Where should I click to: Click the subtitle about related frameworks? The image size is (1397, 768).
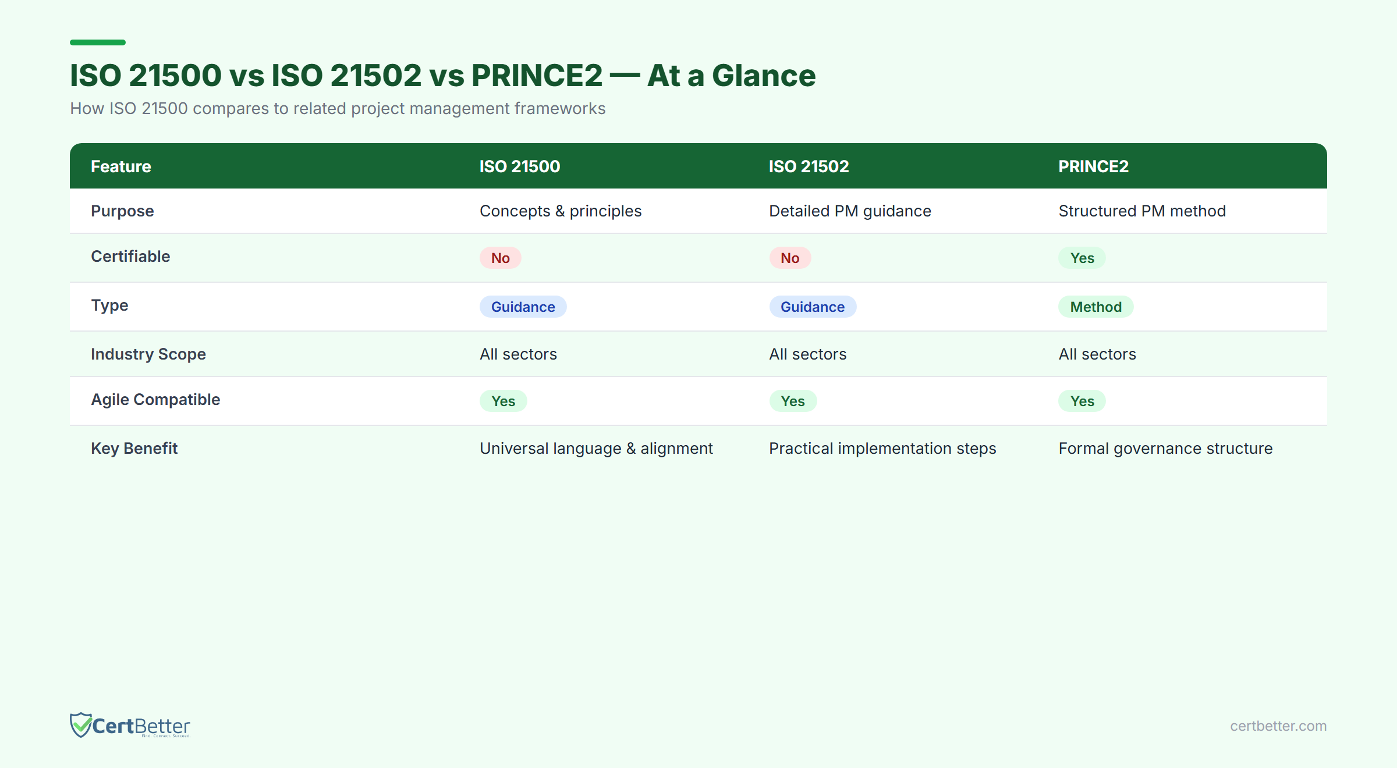pyautogui.click(x=338, y=109)
